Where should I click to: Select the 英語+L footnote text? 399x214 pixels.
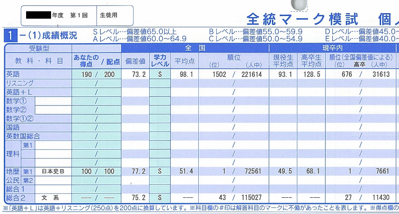point(95,208)
